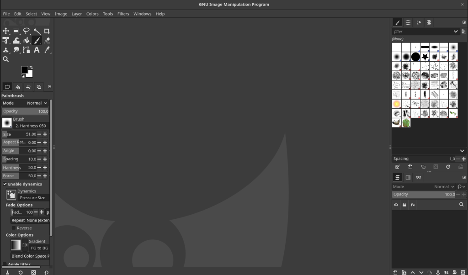Click the new layer group folder icon

(404, 272)
